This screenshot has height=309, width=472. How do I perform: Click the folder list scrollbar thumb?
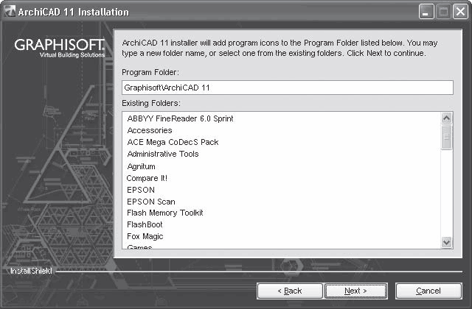(445, 137)
